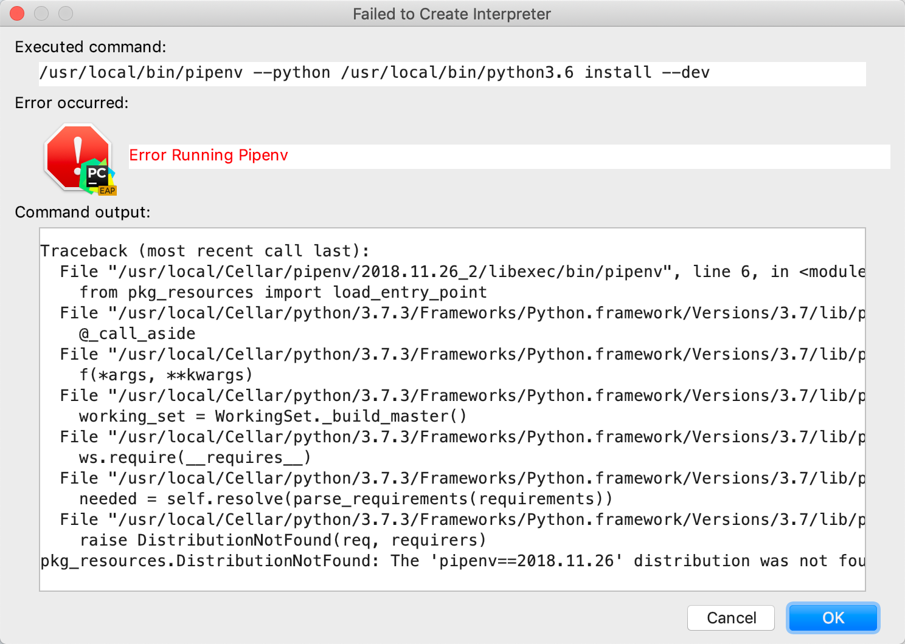This screenshot has width=905, height=644.
Task: Click the '@_call_aside' line in output
Action: tap(137, 334)
